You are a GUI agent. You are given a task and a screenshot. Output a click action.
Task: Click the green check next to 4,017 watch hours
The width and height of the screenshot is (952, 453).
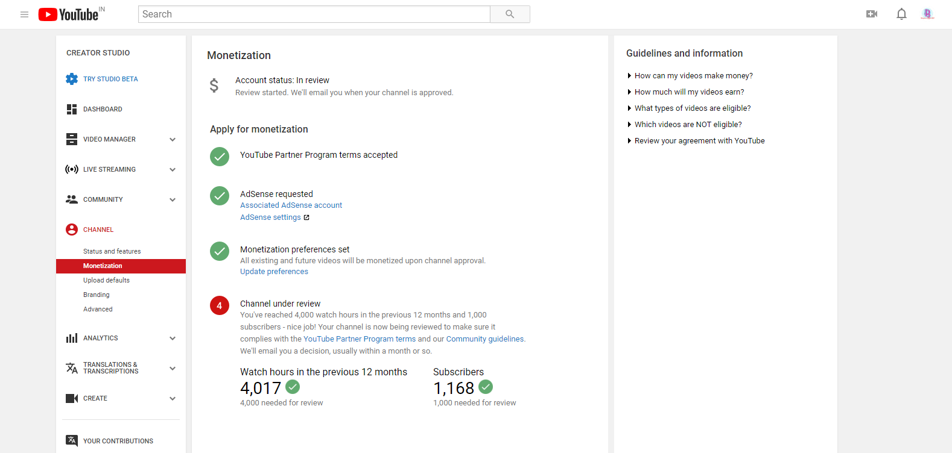(293, 386)
